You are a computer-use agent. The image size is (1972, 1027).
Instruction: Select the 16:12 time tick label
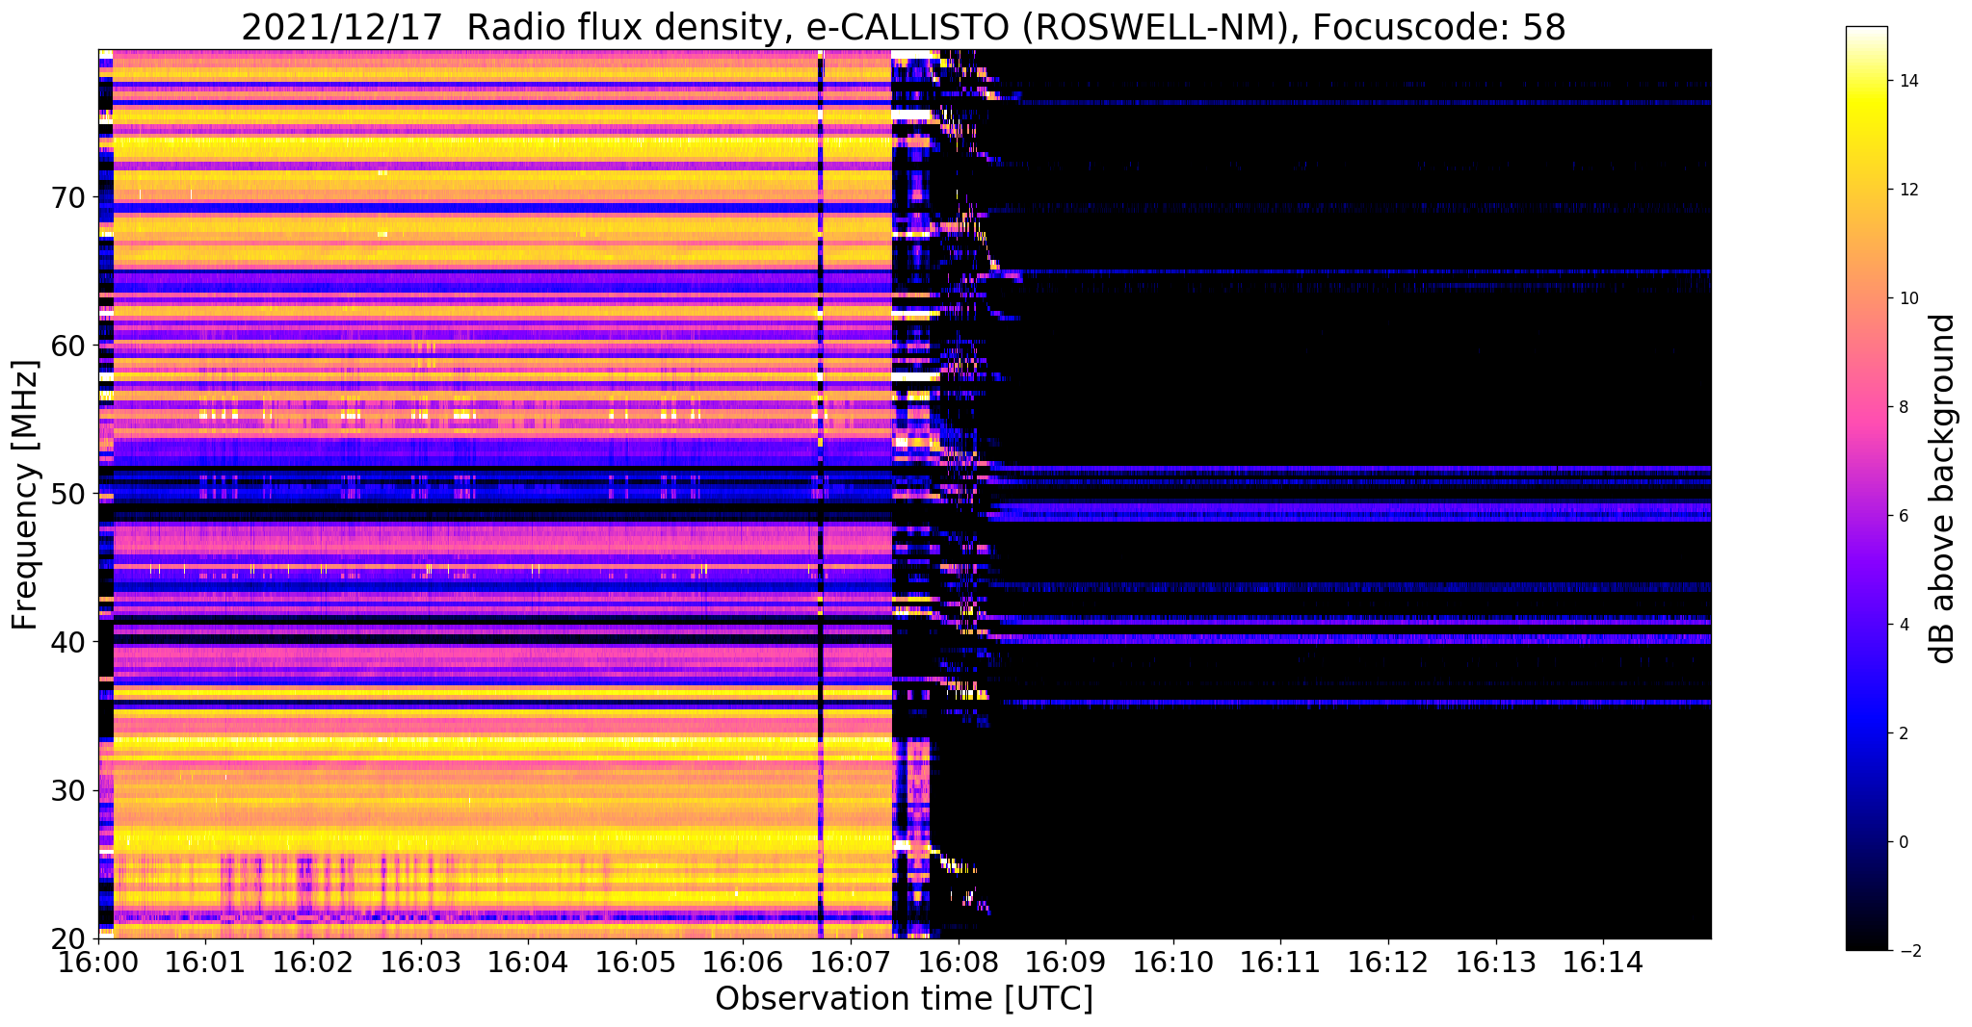click(1388, 963)
